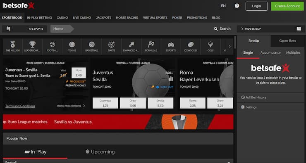Image resolution: width=306 pixels, height=163 pixels.
Task: Collapse the Football section chevron
Action: coord(229,162)
